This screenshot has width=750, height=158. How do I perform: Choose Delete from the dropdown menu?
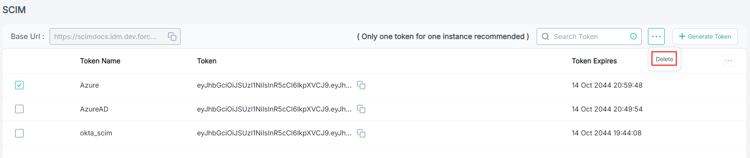[664, 59]
